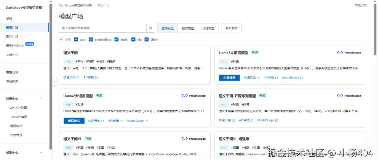This screenshot has width=379, height=164.
Task: Click the 通义千问-开源系列模型 card title
Action: 237,96
